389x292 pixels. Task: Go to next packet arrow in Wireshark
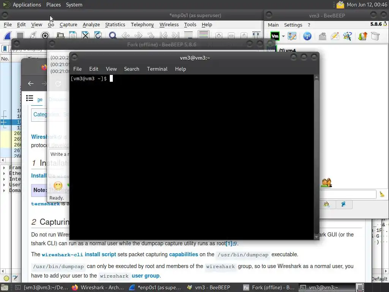click(x=138, y=35)
